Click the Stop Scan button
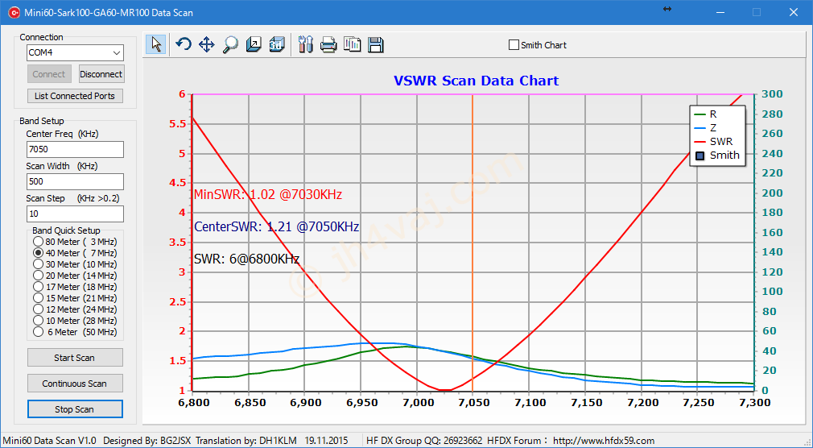The image size is (813, 448). [75, 409]
